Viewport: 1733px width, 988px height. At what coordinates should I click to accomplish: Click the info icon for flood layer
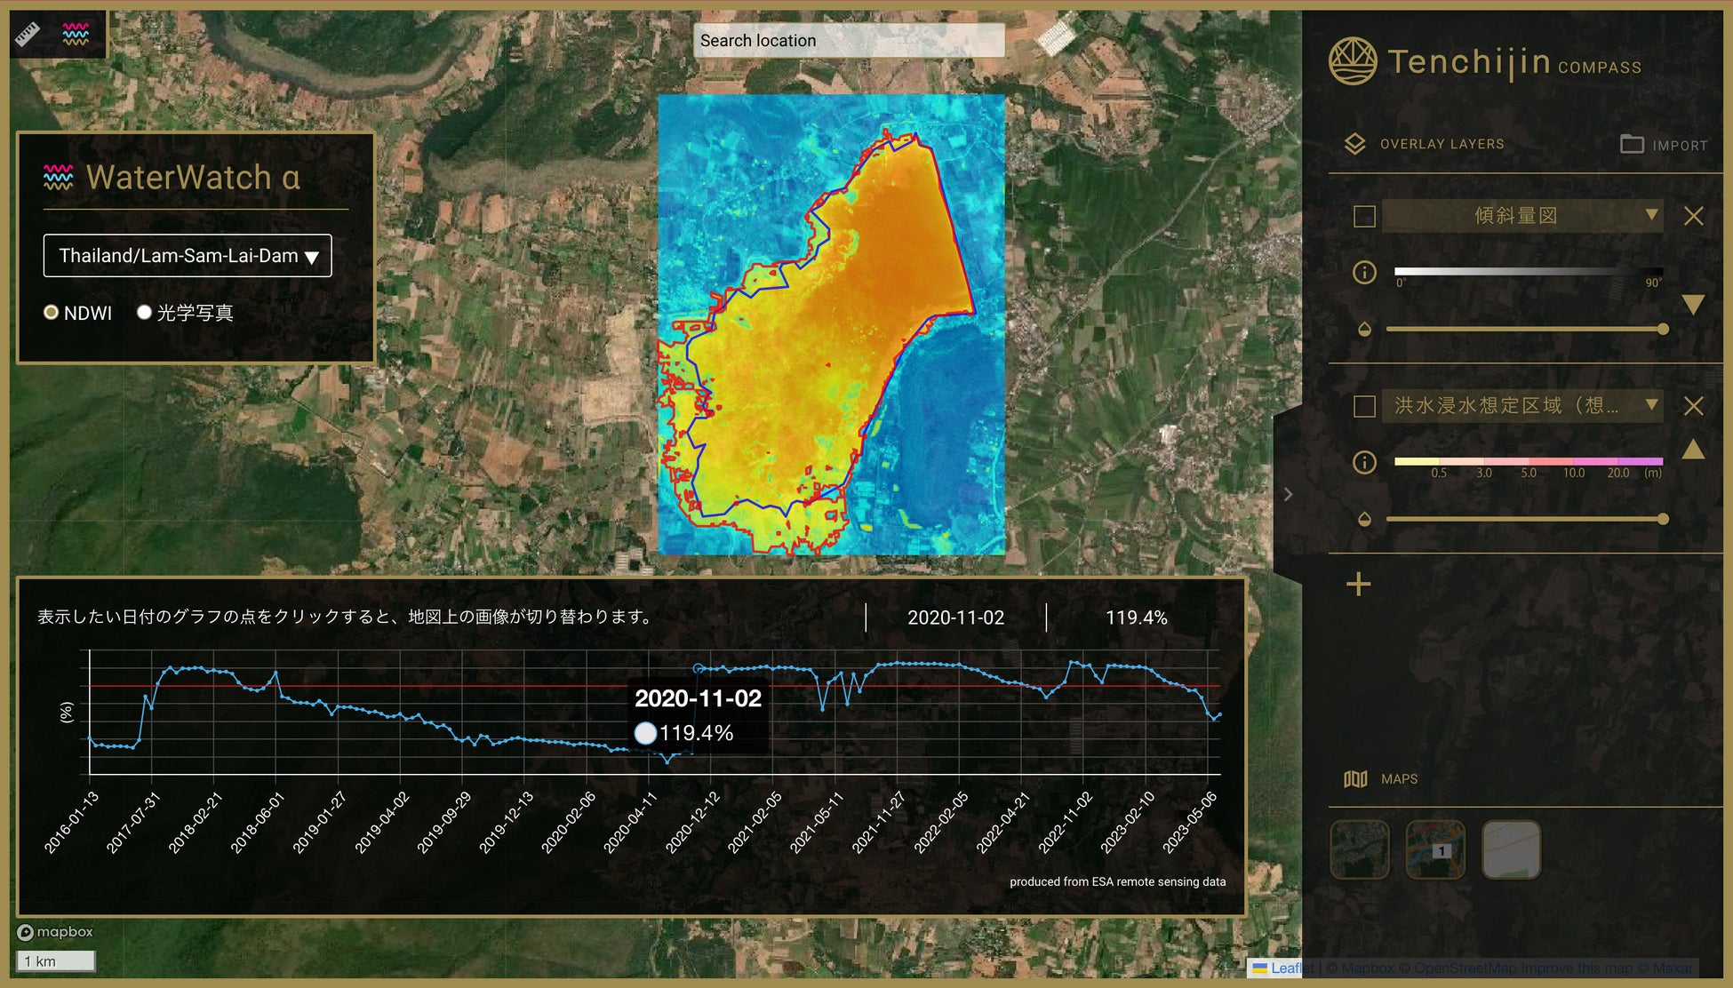point(1364,462)
